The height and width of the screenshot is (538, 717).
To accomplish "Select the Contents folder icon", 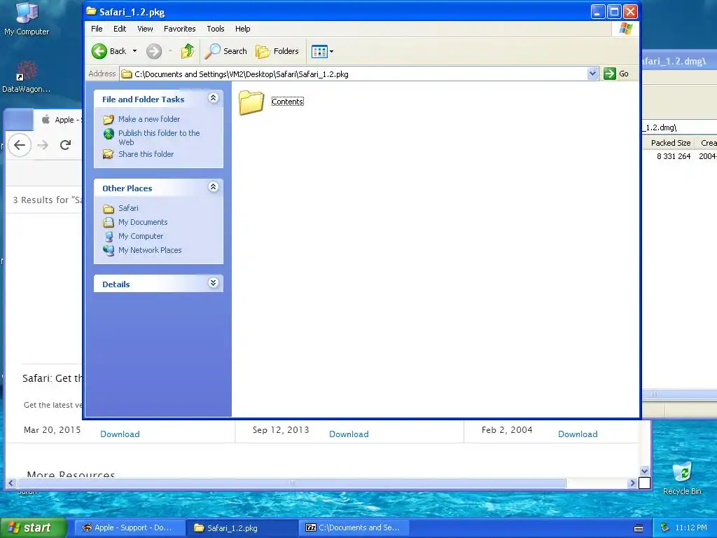I will (x=251, y=102).
